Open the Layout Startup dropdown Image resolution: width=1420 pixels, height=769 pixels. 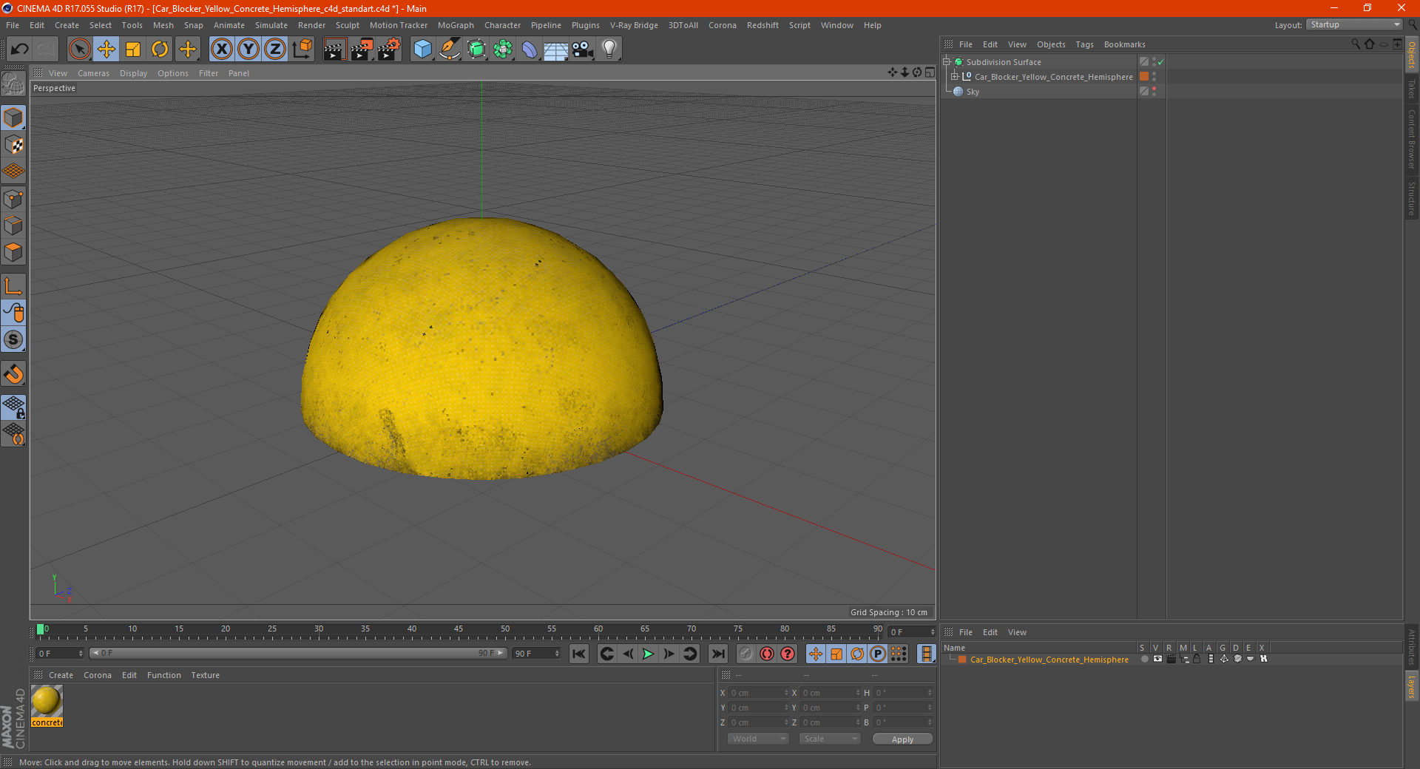(x=1354, y=24)
